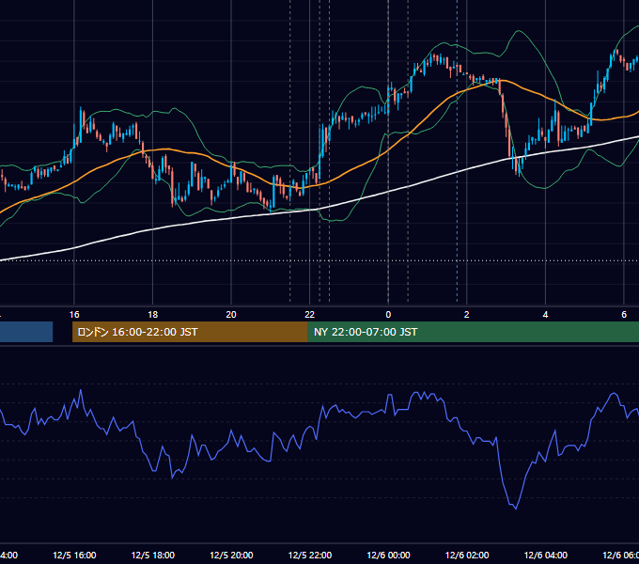Viewport: 639px width, 564px height.
Task: Click the blue session bar at far left
Action: pyautogui.click(x=26, y=332)
